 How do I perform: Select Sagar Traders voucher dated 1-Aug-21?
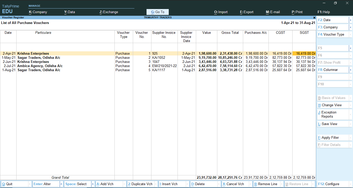click(x=158, y=70)
